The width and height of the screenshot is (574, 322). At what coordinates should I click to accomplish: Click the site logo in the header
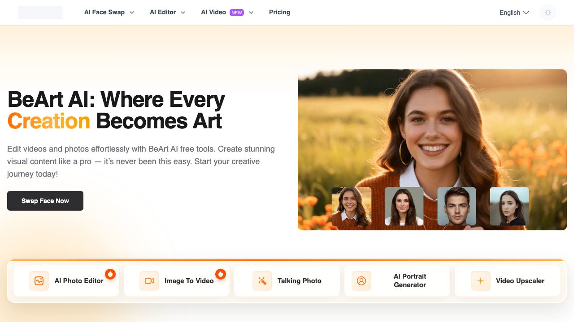coord(40,13)
